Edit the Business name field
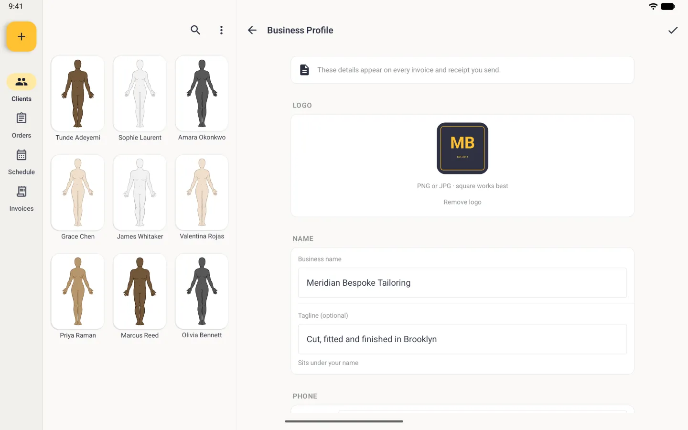The height and width of the screenshot is (430, 688). [462, 283]
